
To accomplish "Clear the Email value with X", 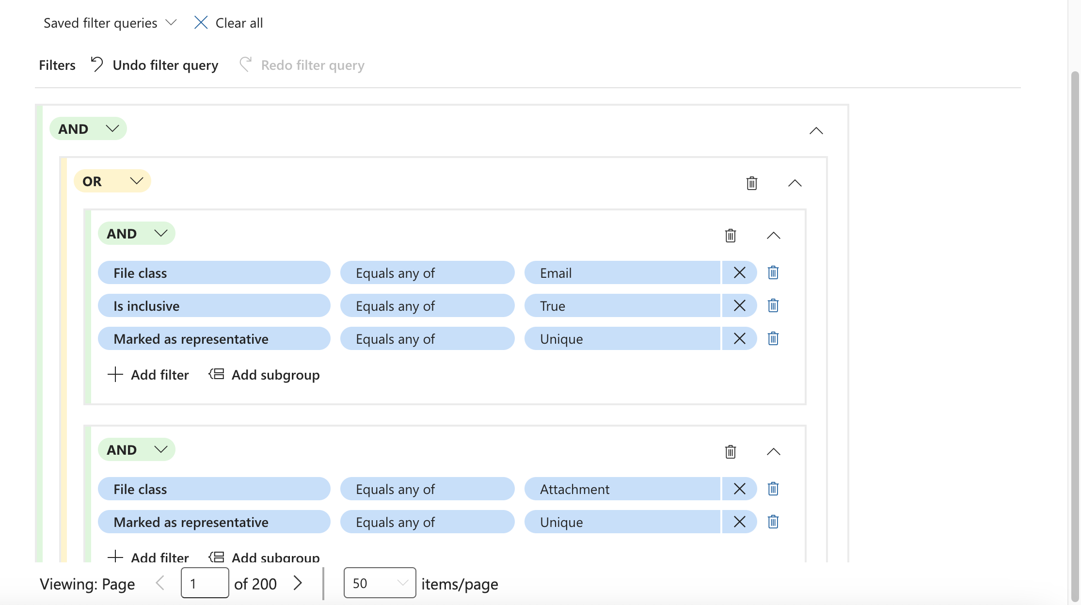I will pyautogui.click(x=739, y=273).
